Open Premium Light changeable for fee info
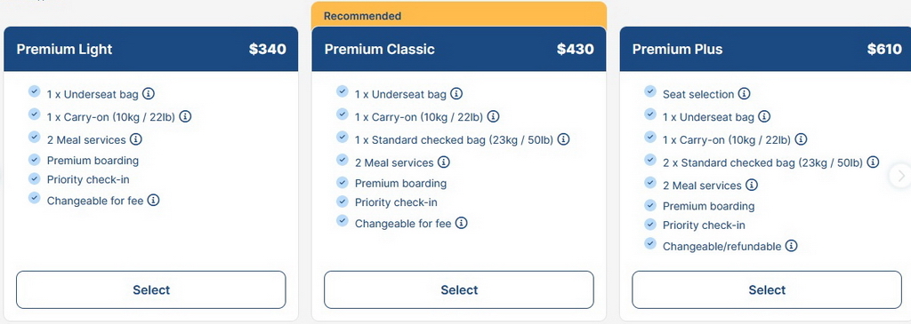Screen dimensions: 911x324 [153, 200]
